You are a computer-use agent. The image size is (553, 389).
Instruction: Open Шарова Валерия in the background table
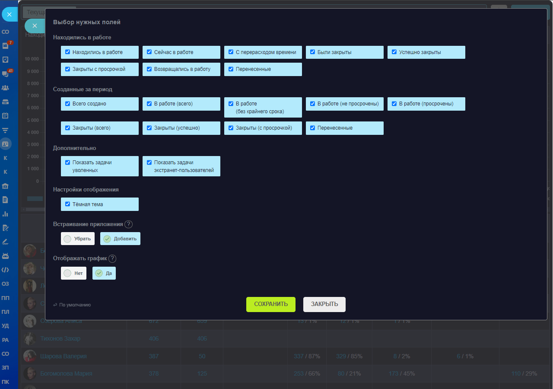[64, 356]
